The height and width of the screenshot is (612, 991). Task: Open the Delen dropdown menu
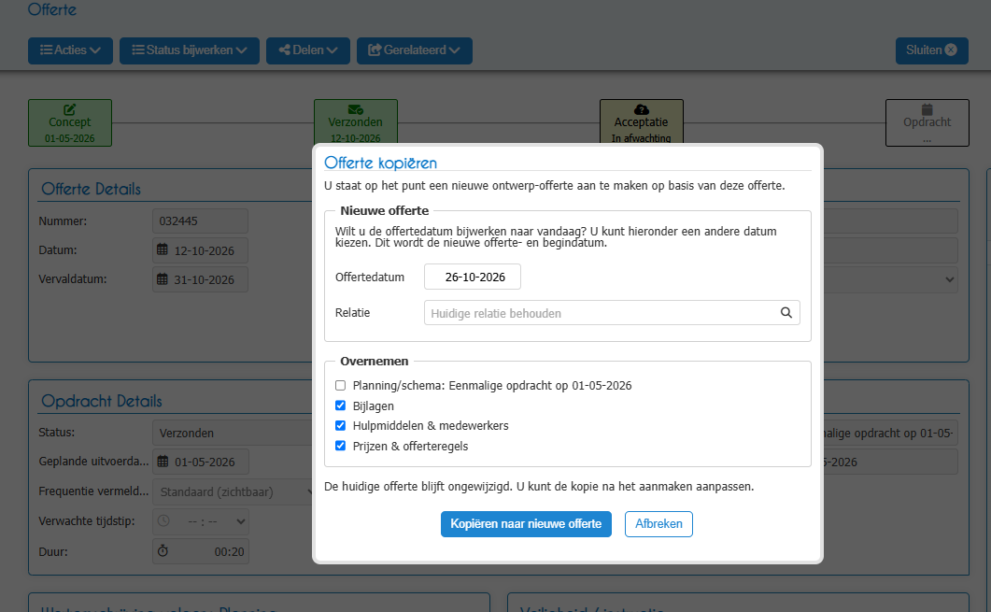308,50
